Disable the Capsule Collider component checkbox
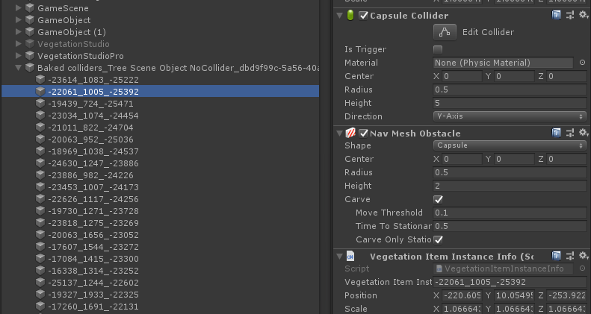Viewport: 591px width, 314px height. point(363,16)
